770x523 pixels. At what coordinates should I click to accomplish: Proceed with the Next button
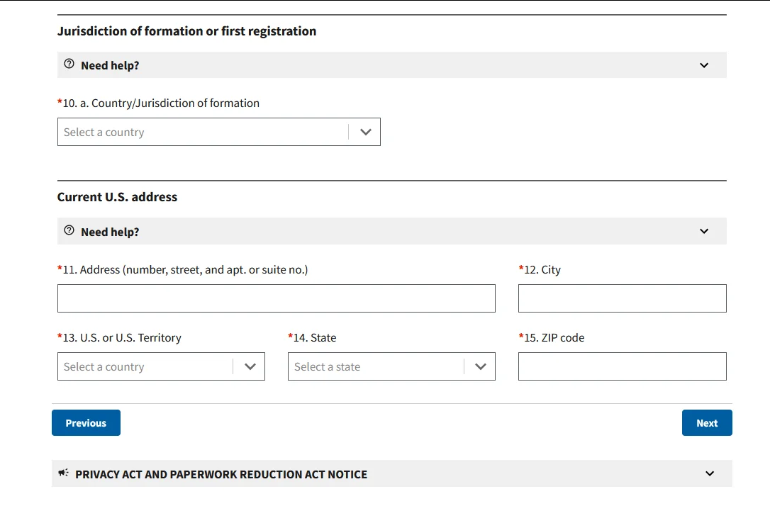pos(707,423)
